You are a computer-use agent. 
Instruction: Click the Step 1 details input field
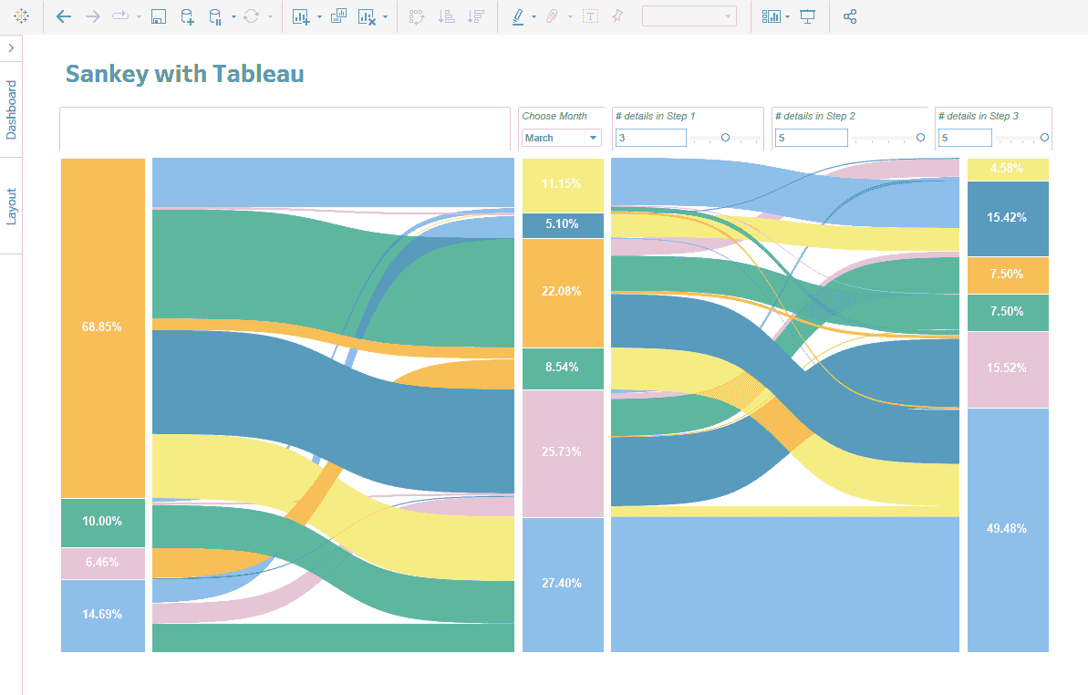click(651, 138)
